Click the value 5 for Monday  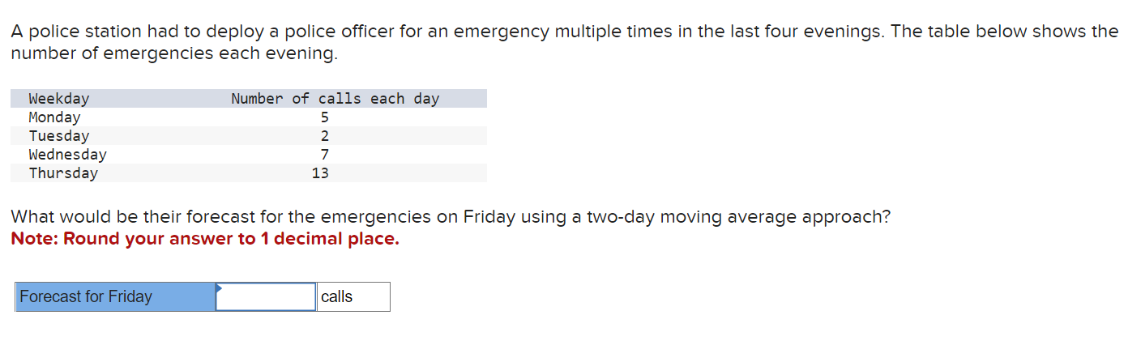324,117
